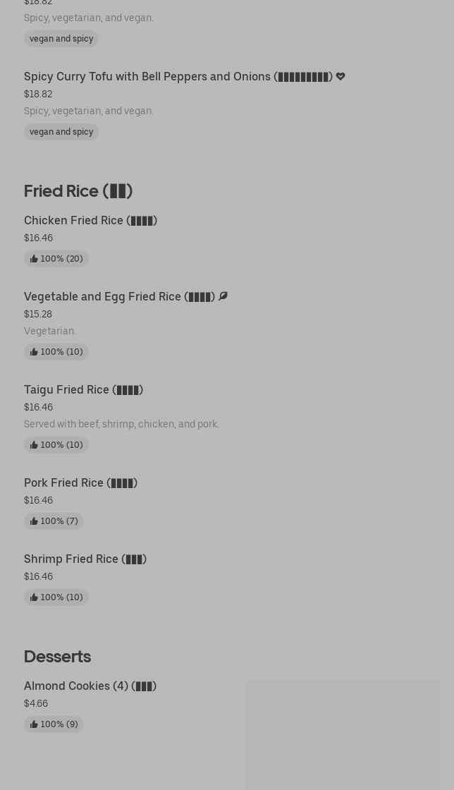Select Almond Cookies (4) dessert
Image resolution: width=454 pixels, height=790 pixels.
pyautogui.click(x=90, y=686)
